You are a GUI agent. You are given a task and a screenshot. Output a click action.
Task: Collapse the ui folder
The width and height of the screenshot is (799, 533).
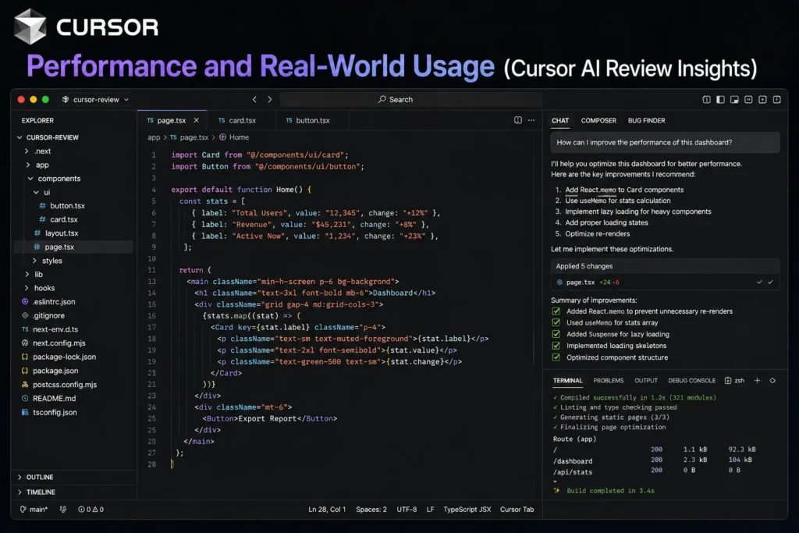(x=36, y=192)
